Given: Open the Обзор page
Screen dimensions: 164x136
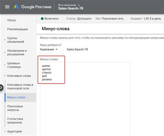Looking at the screenshot, I should 11,20.
